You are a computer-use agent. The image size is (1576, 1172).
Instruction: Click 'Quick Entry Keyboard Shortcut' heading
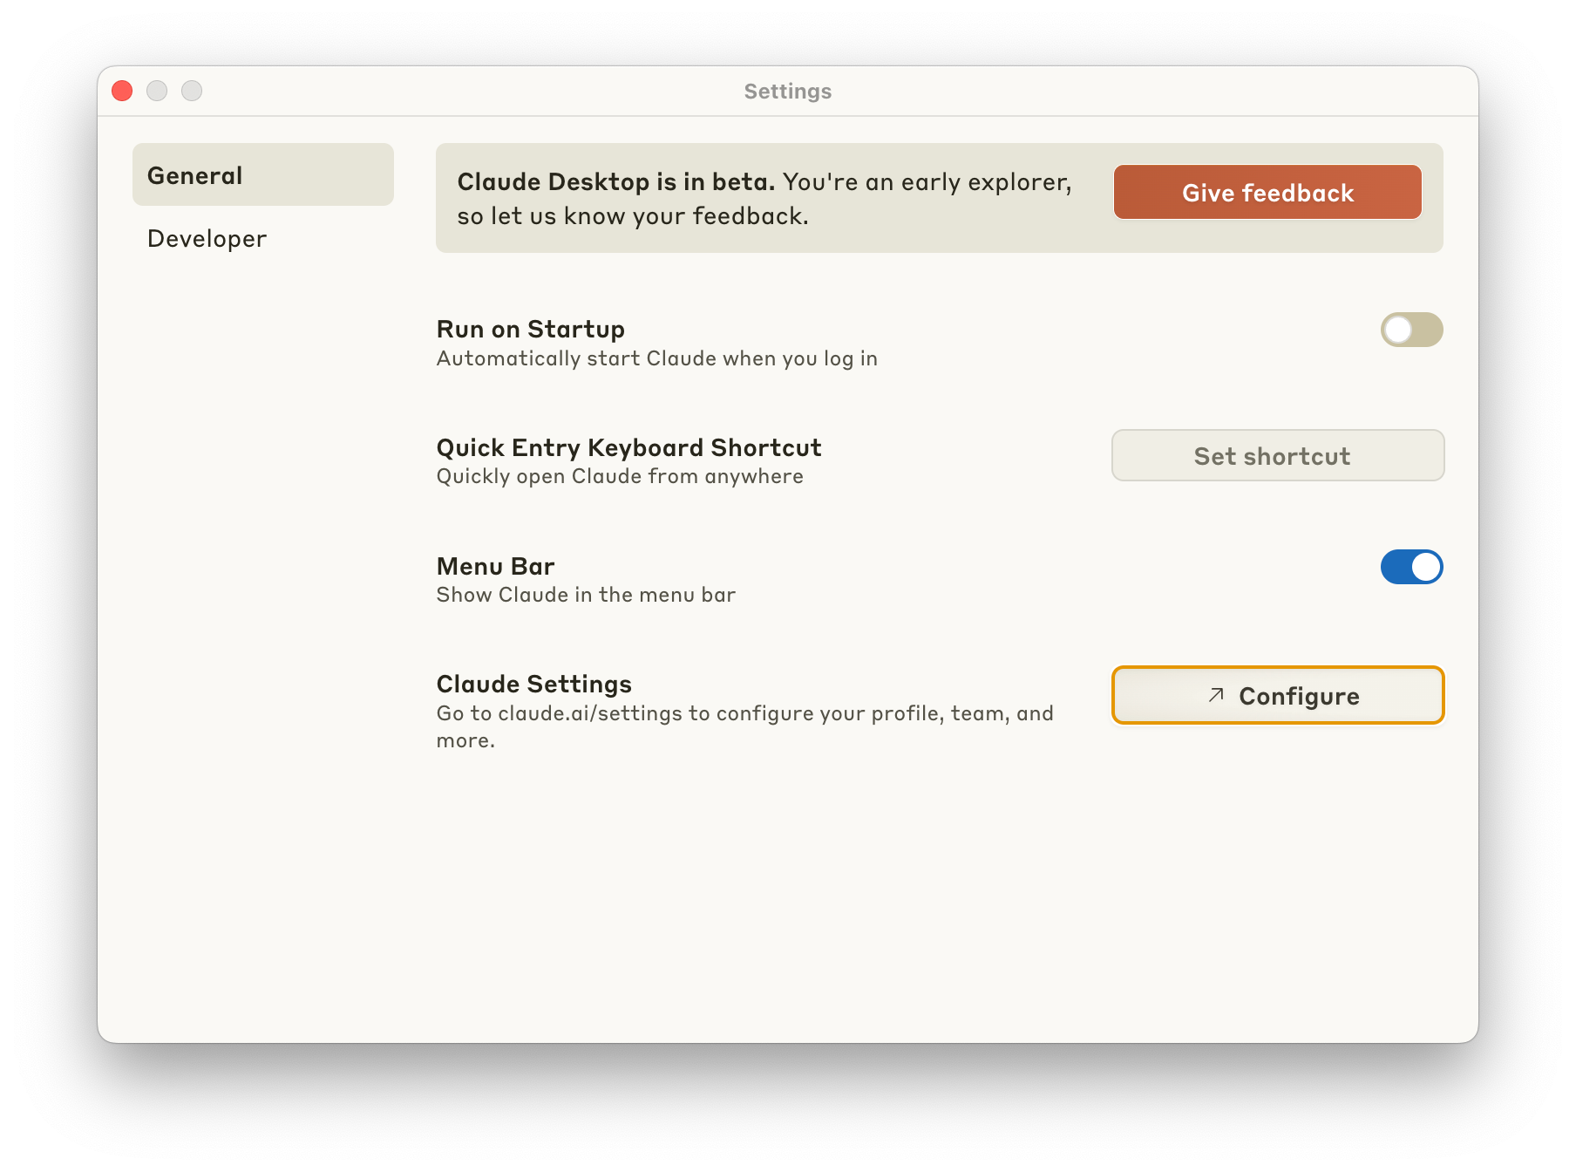coord(628,447)
